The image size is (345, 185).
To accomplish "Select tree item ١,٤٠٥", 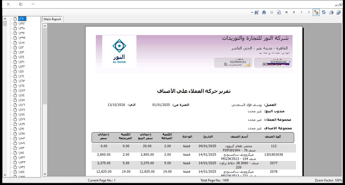I will 22,43.
